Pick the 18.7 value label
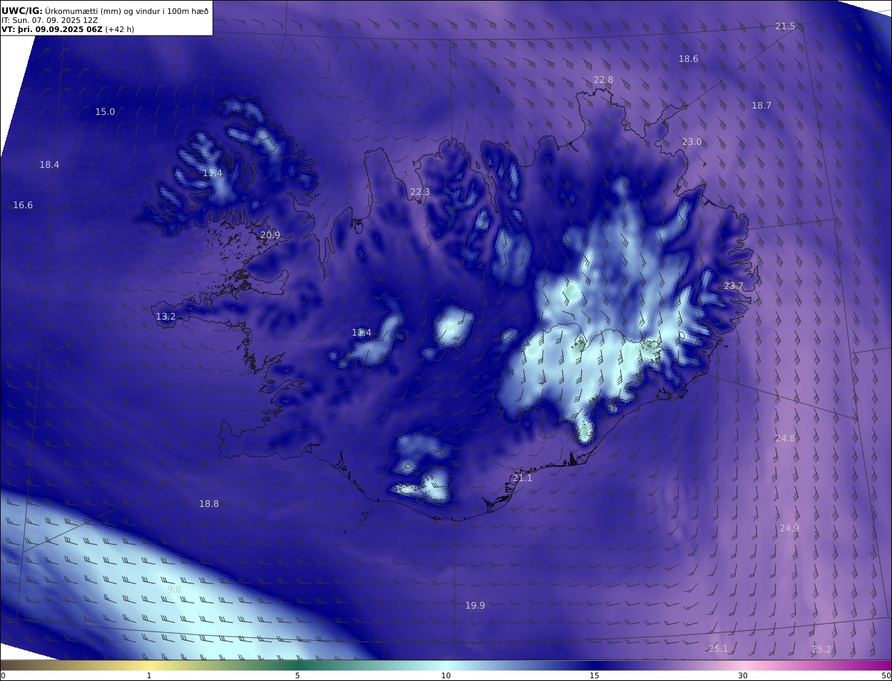Image resolution: width=892 pixels, height=681 pixels. pos(762,106)
